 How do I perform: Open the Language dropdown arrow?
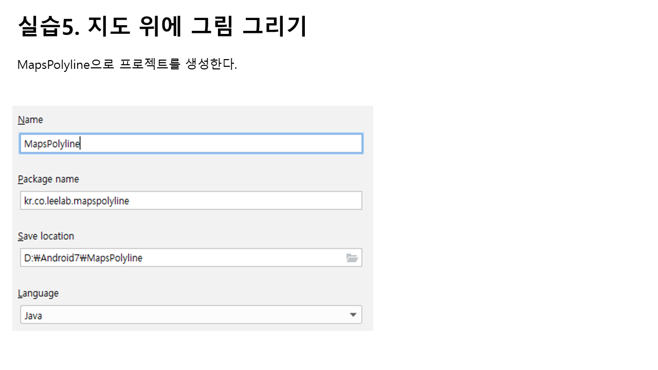tap(353, 315)
